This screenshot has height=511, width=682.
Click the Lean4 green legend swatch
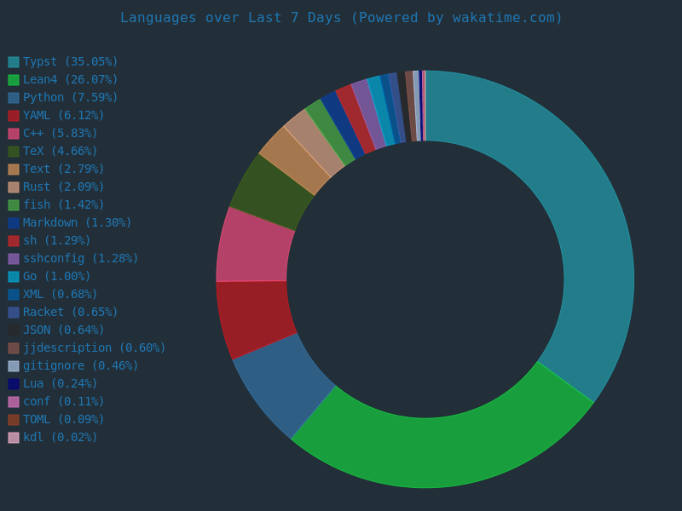tap(14, 80)
